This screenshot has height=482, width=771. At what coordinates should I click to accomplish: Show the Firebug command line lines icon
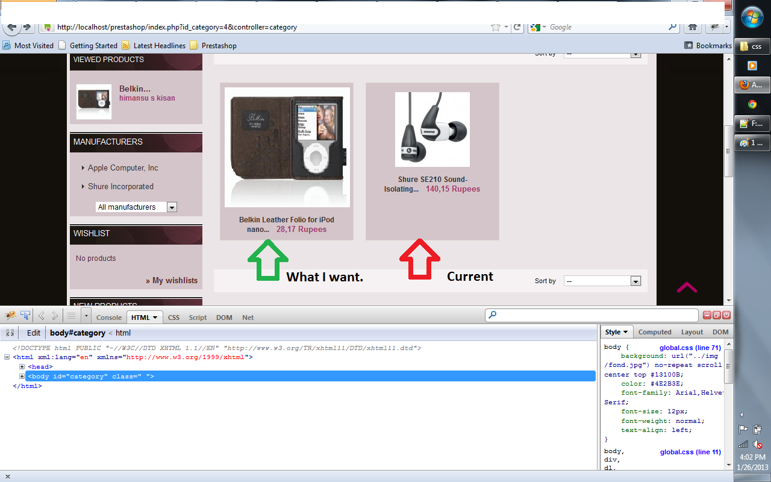pyautogui.click(x=71, y=315)
